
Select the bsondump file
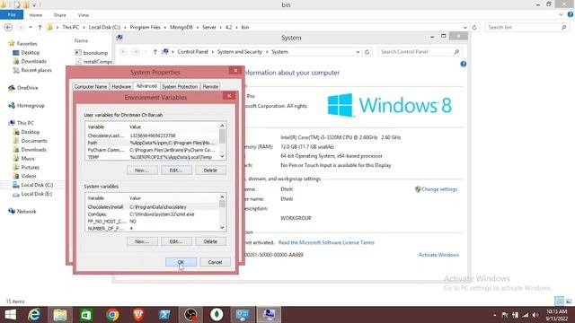click(95, 53)
